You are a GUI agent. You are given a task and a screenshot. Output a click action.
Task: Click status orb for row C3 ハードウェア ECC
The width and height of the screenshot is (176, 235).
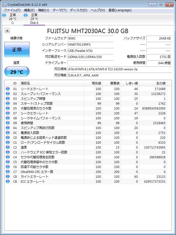(8, 152)
